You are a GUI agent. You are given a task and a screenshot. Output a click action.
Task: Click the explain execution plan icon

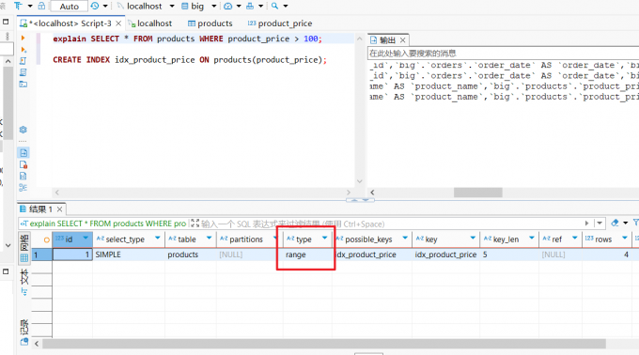pos(23,72)
